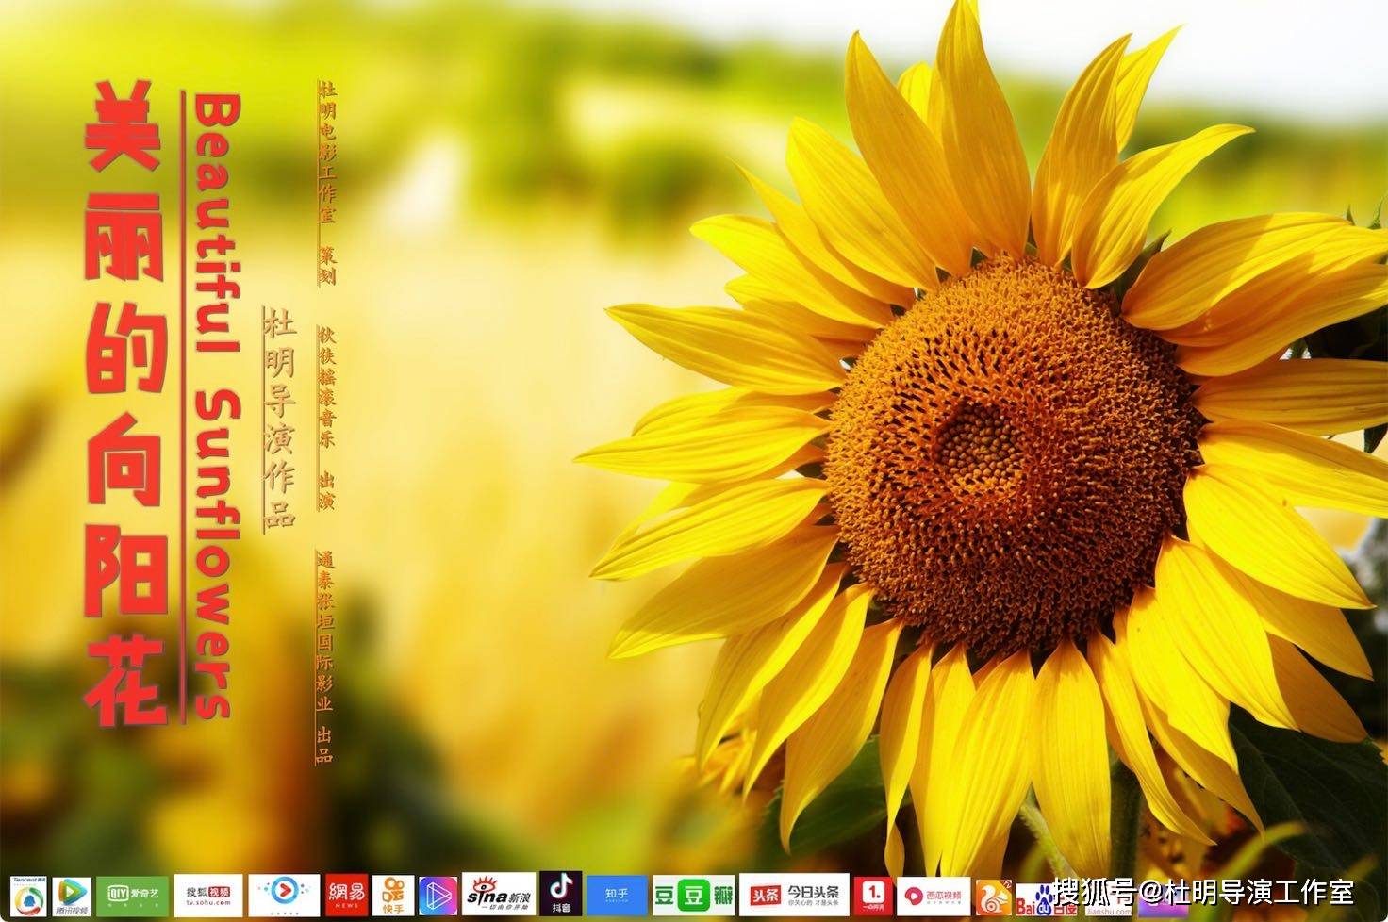Open the red NetEase News (網易) logo
Image resolution: width=1388 pixels, height=922 pixels.
pos(347,896)
